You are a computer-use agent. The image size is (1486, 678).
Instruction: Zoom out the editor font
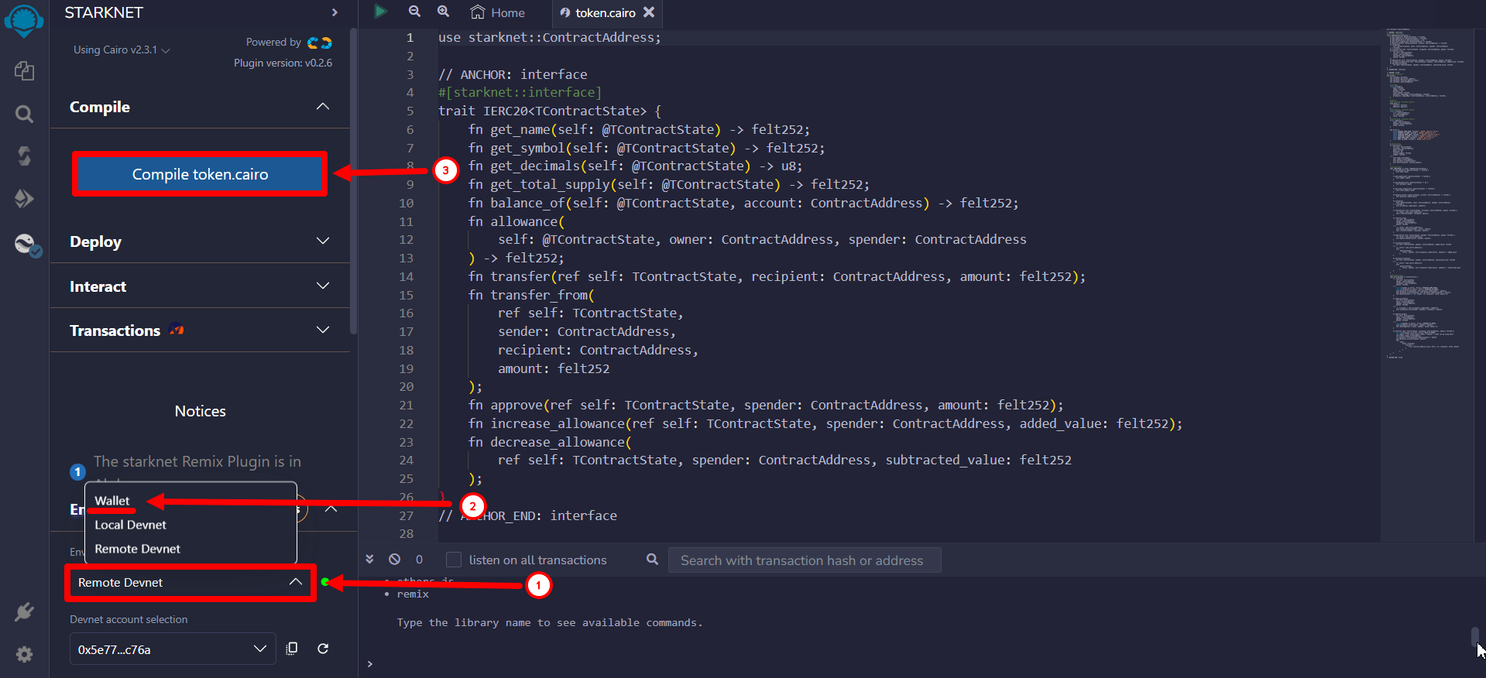tap(414, 12)
